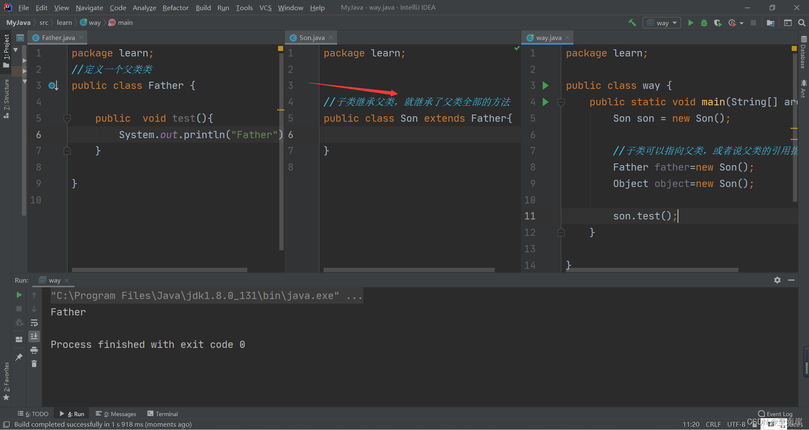
Task: Run 'way' with Coverage icon
Action: pyautogui.click(x=718, y=23)
